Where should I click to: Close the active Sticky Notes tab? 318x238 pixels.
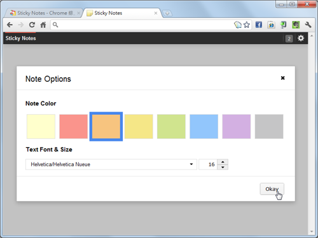156,13
